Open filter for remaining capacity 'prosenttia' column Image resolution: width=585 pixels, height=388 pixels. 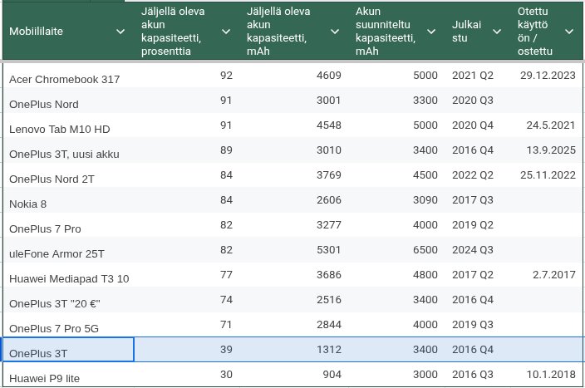pyautogui.click(x=227, y=31)
